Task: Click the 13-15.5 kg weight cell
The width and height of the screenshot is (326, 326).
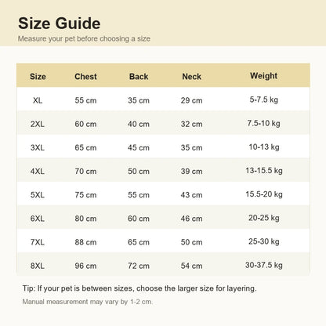Action: click(264, 171)
